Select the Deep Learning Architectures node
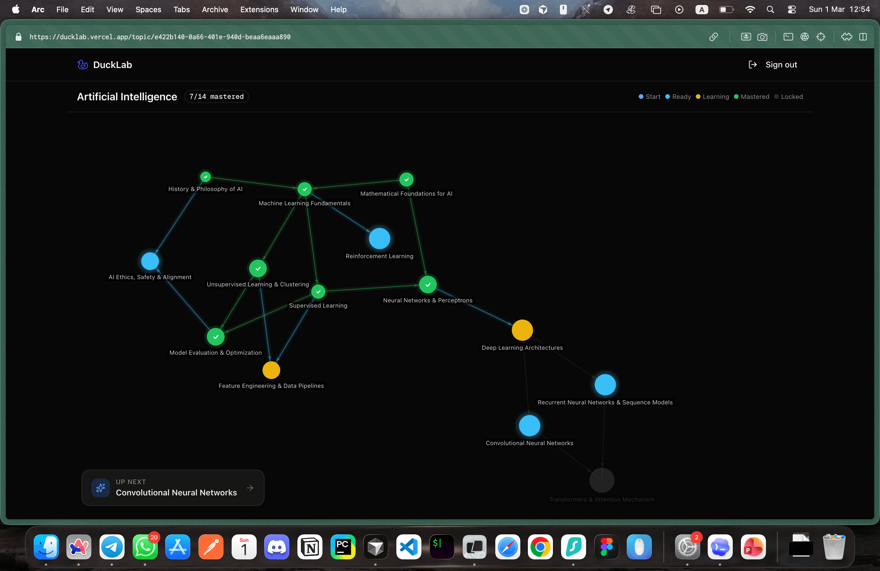Viewport: 880px width, 571px height. pos(522,330)
